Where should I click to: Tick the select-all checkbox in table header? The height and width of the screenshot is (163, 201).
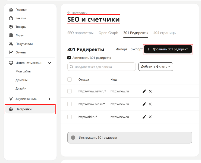click(70, 79)
